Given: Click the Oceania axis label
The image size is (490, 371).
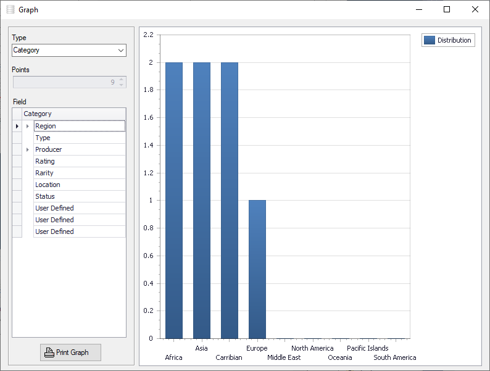Looking at the screenshot, I should (x=339, y=357).
